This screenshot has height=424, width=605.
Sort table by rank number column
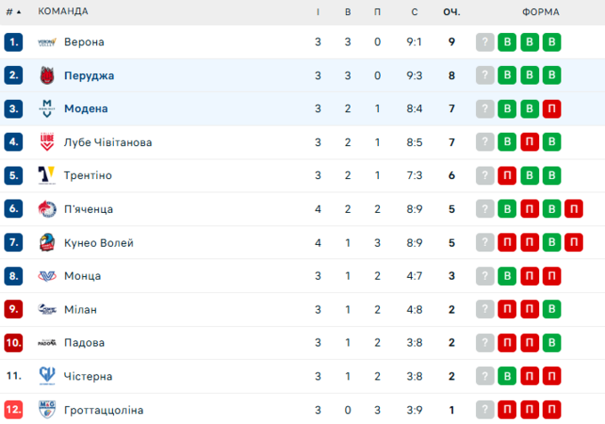pyautogui.click(x=13, y=12)
